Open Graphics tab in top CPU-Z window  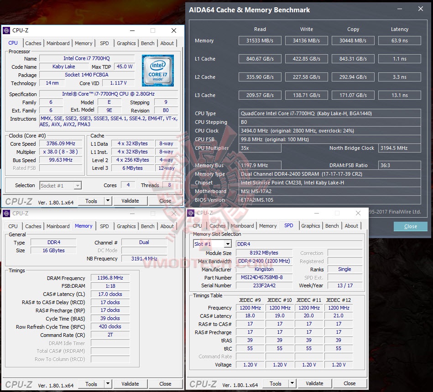point(126,43)
